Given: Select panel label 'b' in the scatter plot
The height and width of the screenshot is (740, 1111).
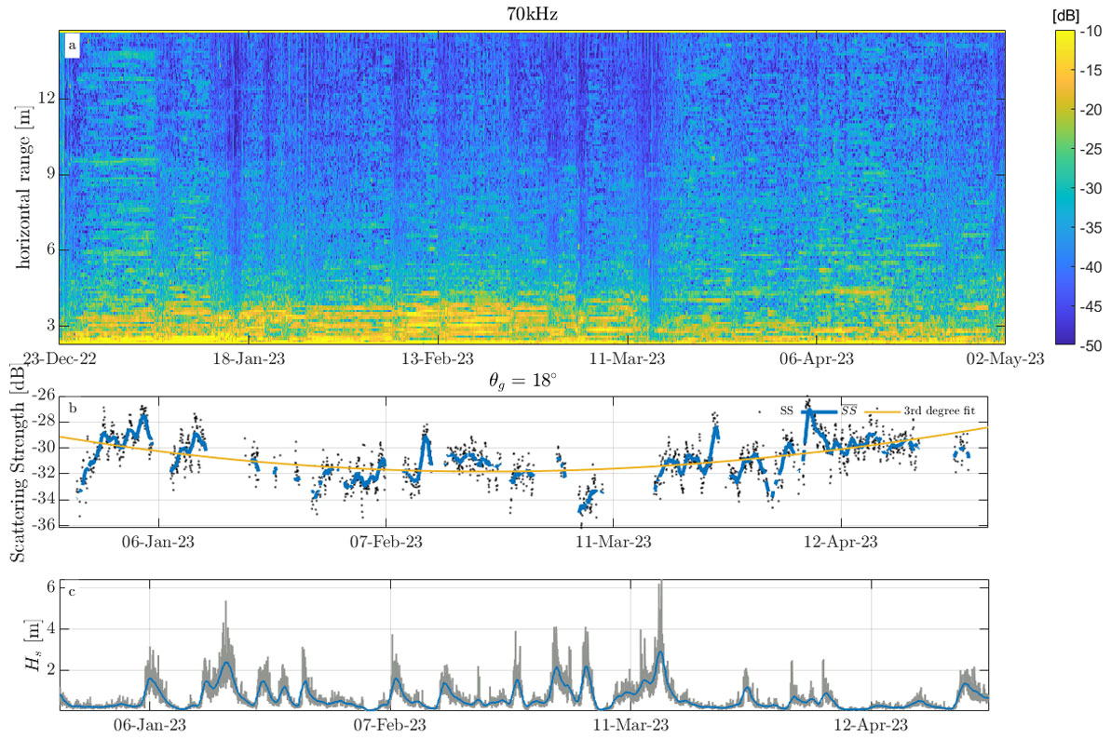Looking at the screenshot, I should (71, 408).
